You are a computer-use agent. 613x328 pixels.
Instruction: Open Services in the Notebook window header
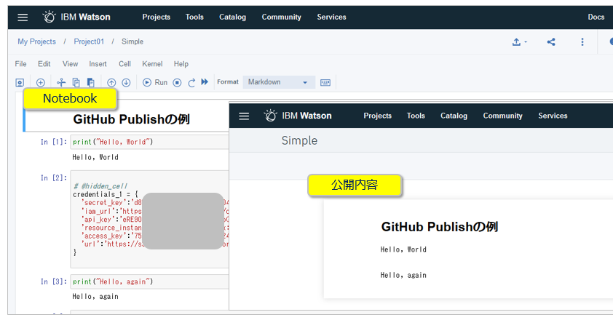click(331, 17)
